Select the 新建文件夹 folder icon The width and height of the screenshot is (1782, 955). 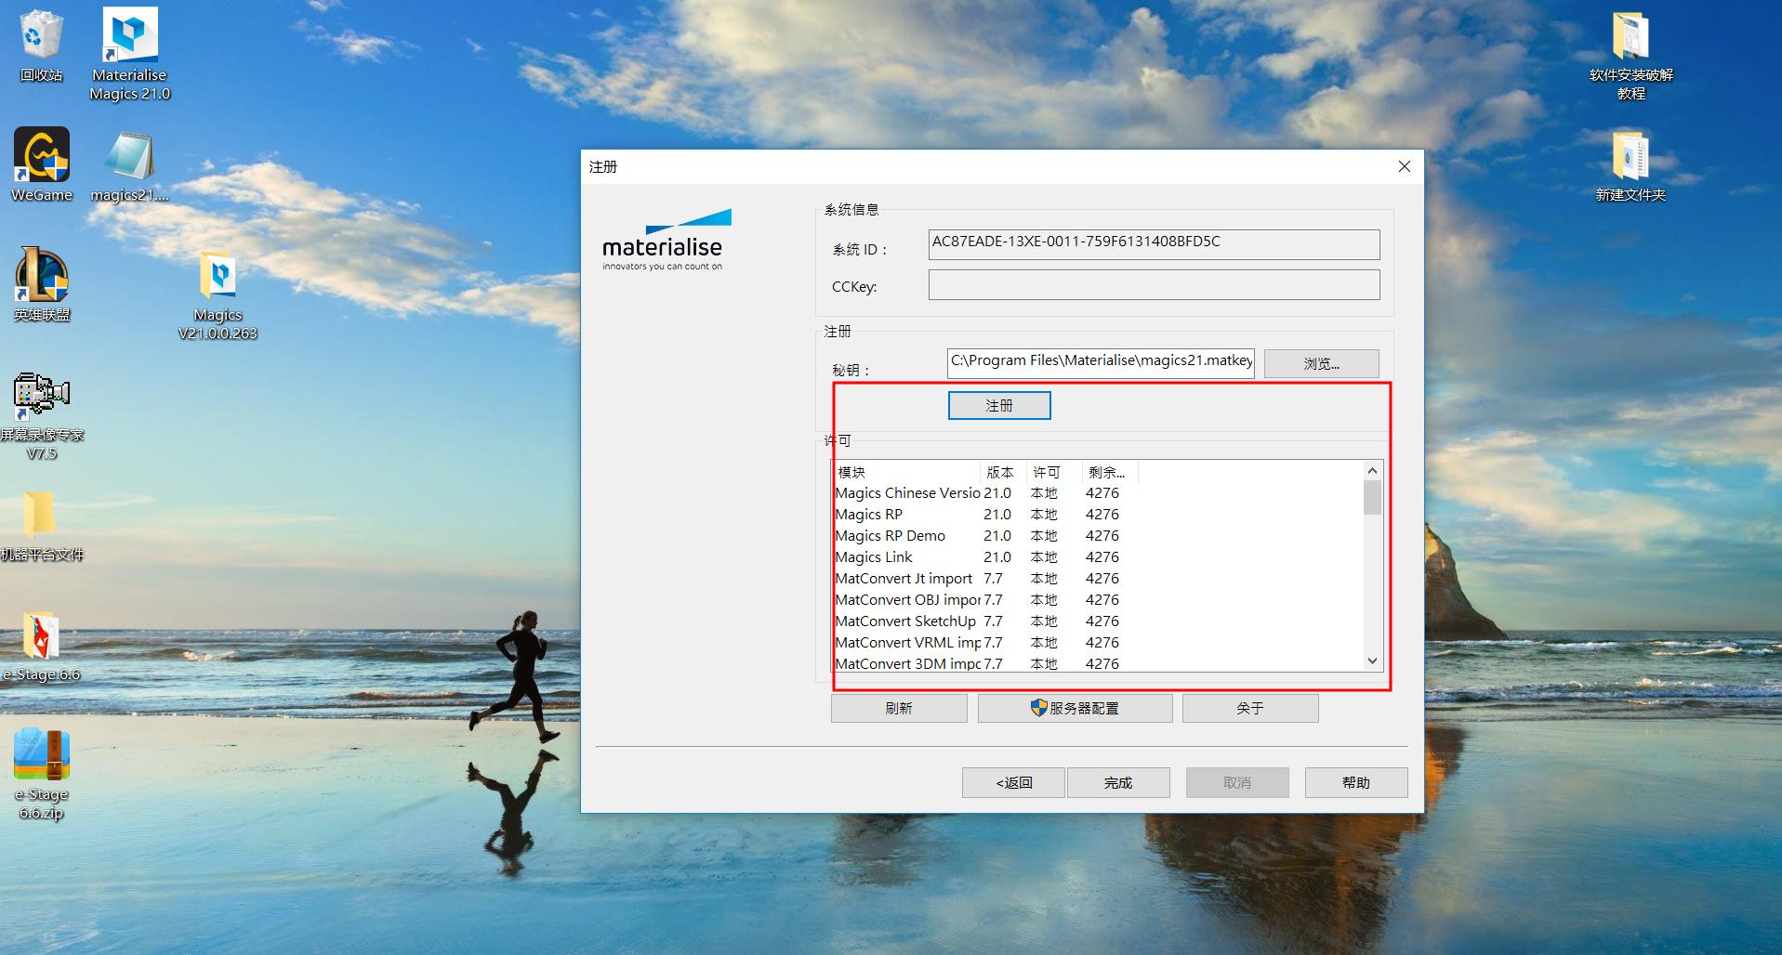click(1630, 167)
